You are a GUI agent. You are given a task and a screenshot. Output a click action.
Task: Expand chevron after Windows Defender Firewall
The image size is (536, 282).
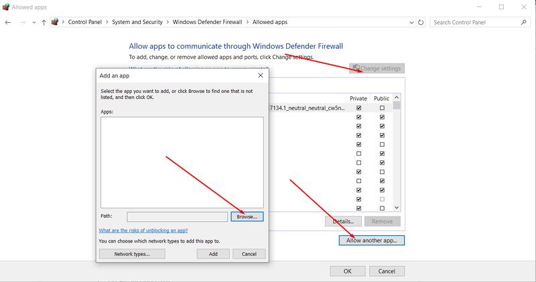pos(247,22)
